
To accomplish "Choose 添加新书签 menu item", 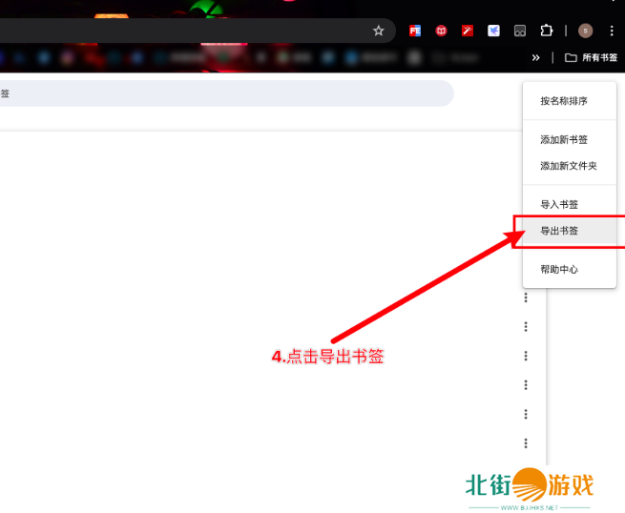I will tap(564, 139).
